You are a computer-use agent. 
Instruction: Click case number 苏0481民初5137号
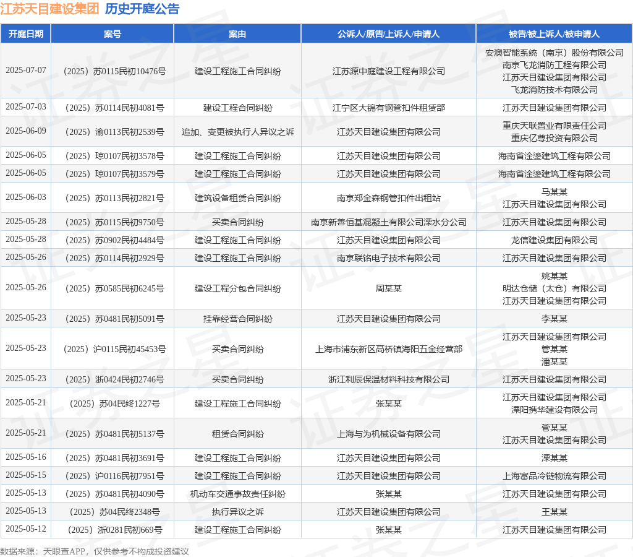(x=114, y=434)
